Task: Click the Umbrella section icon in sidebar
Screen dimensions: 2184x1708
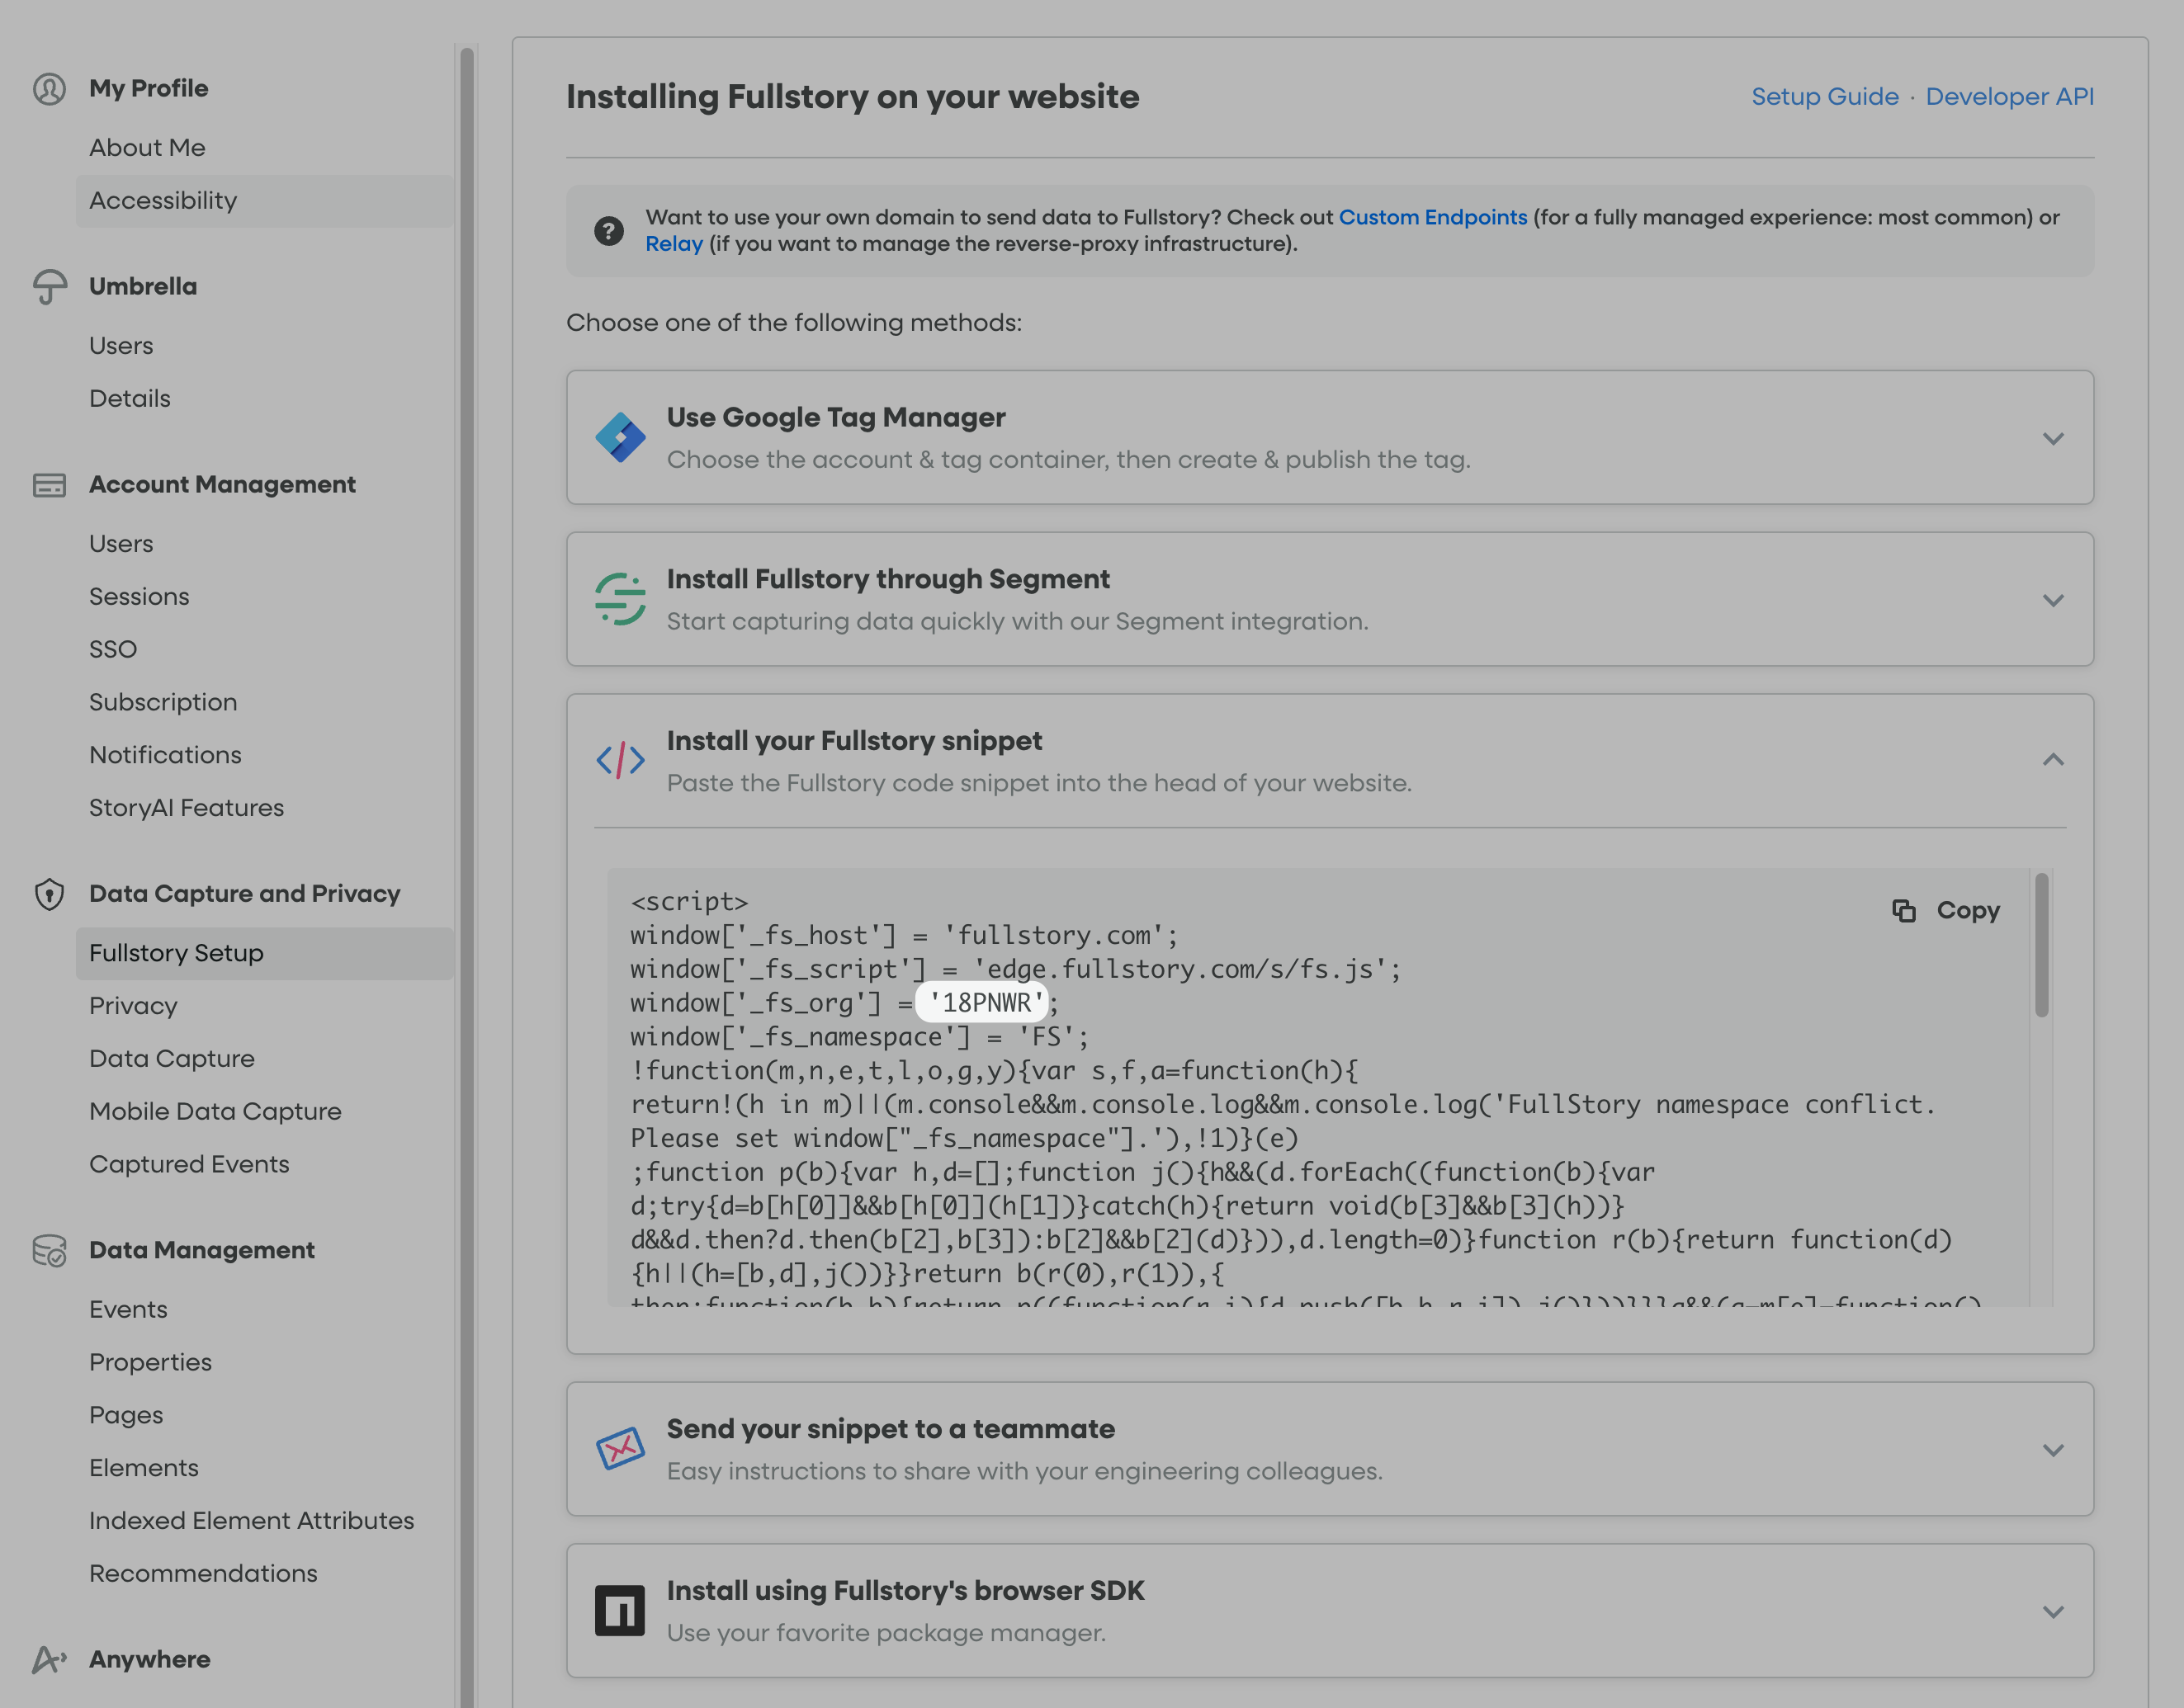Action: [x=49, y=287]
